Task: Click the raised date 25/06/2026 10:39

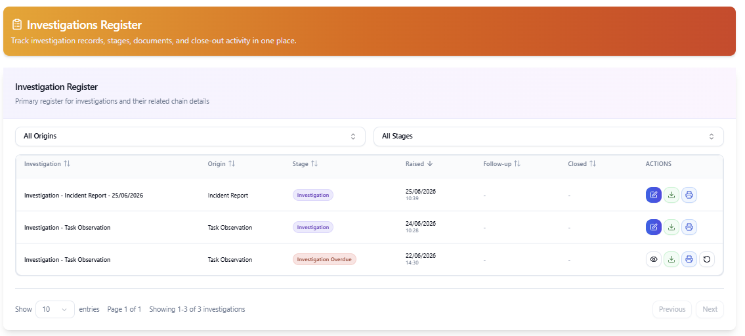Action: coord(421,194)
